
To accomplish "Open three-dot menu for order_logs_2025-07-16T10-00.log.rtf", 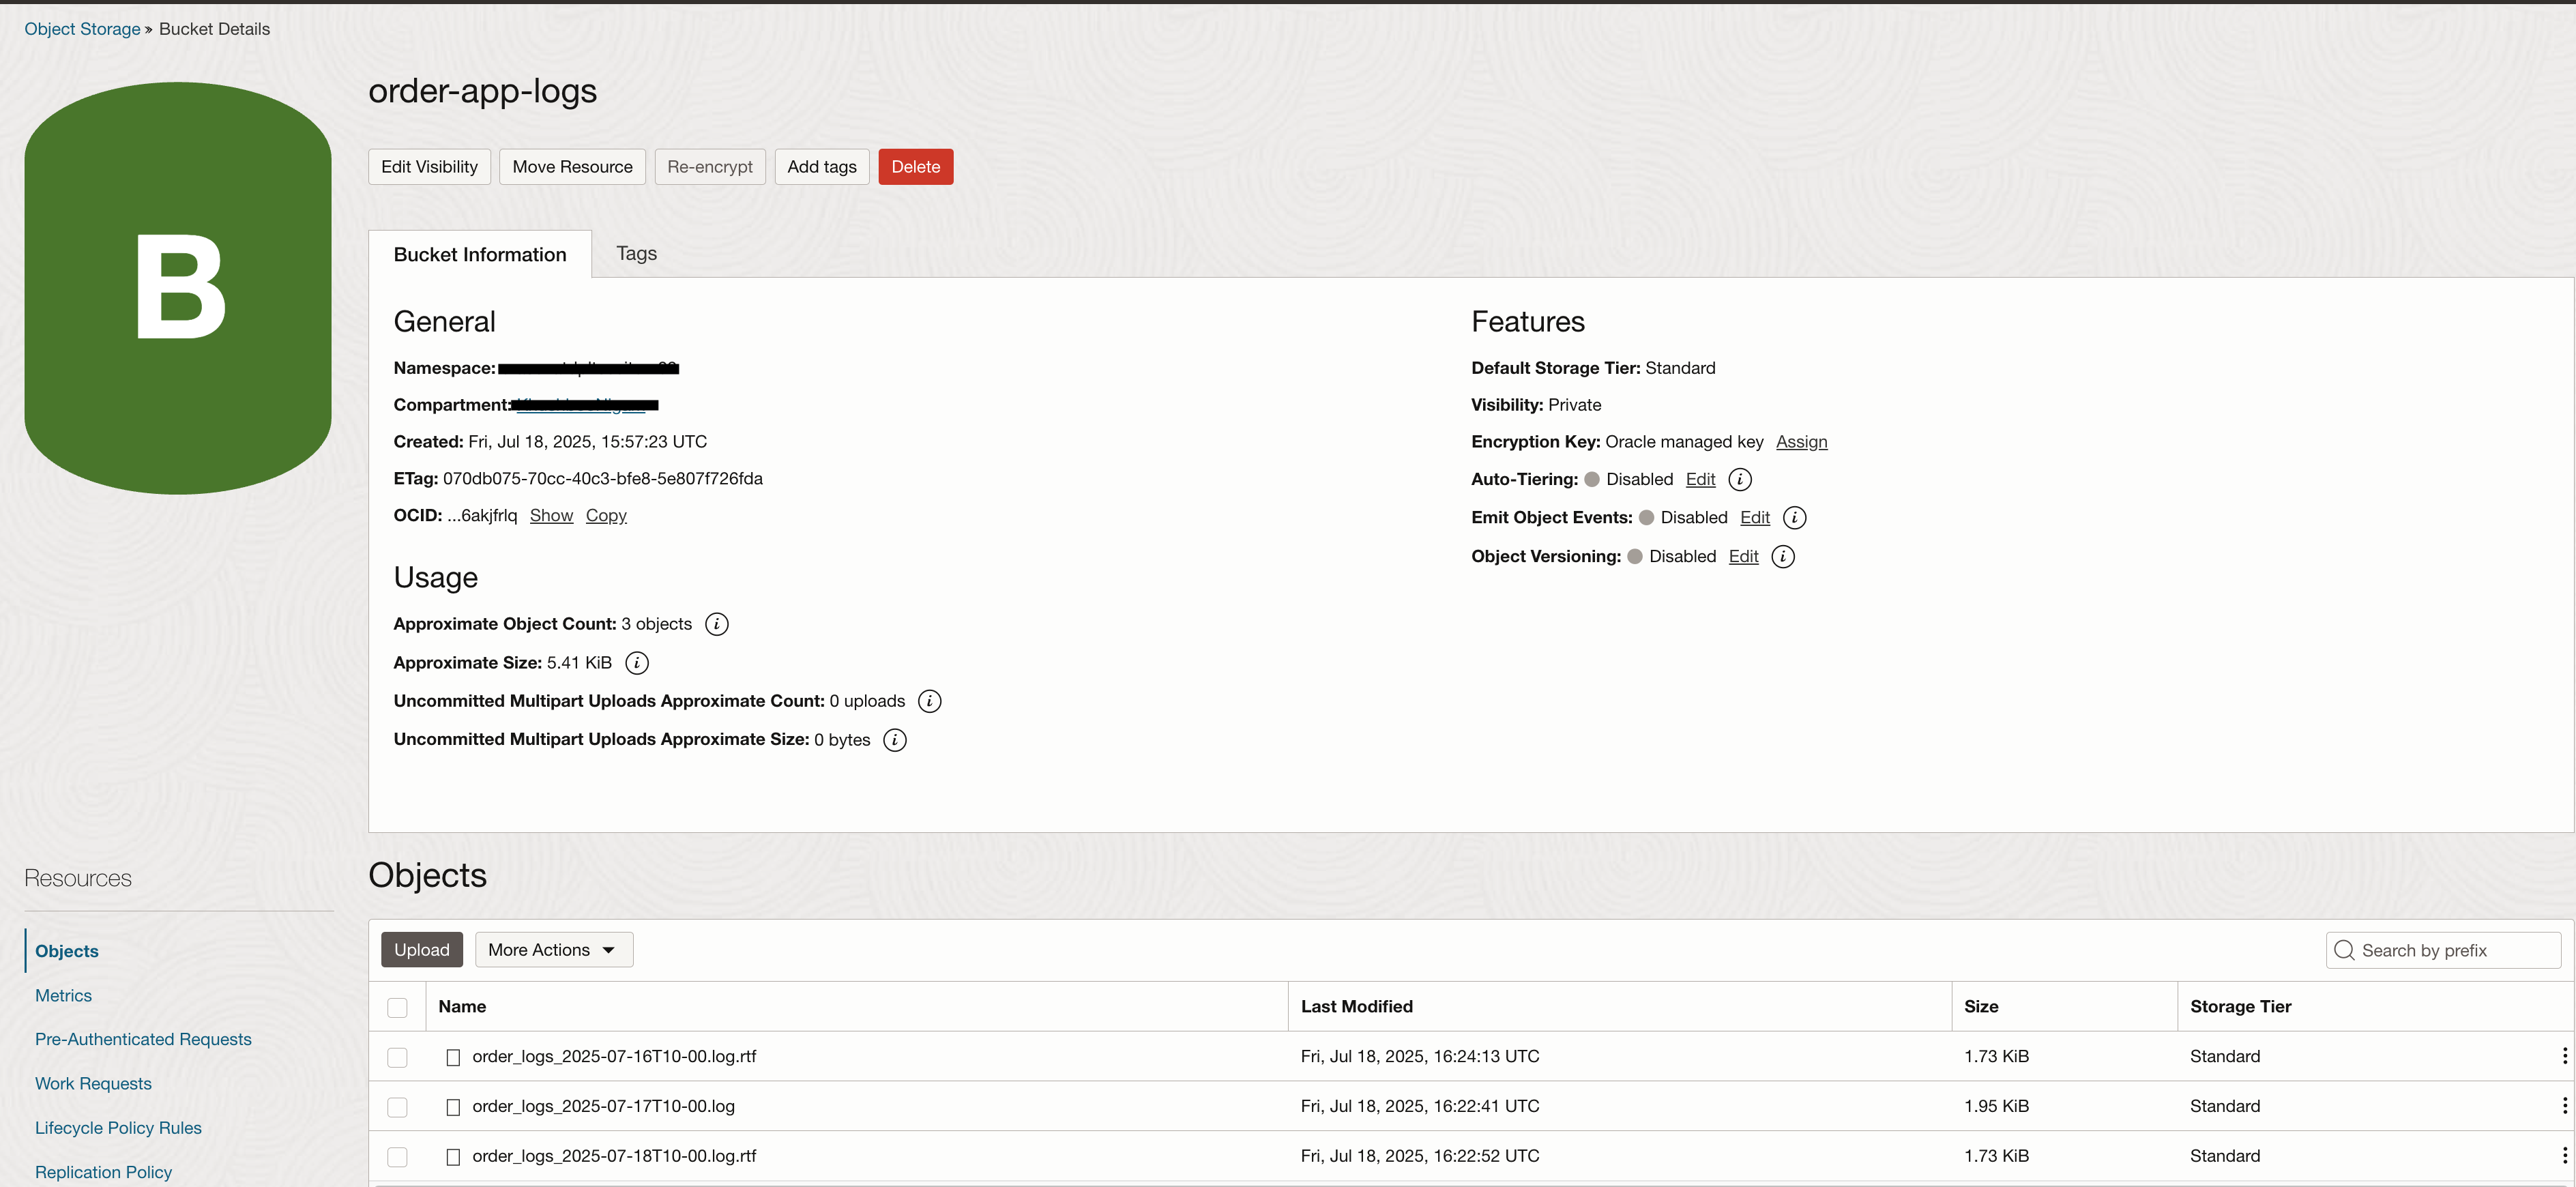I will (2564, 1056).
